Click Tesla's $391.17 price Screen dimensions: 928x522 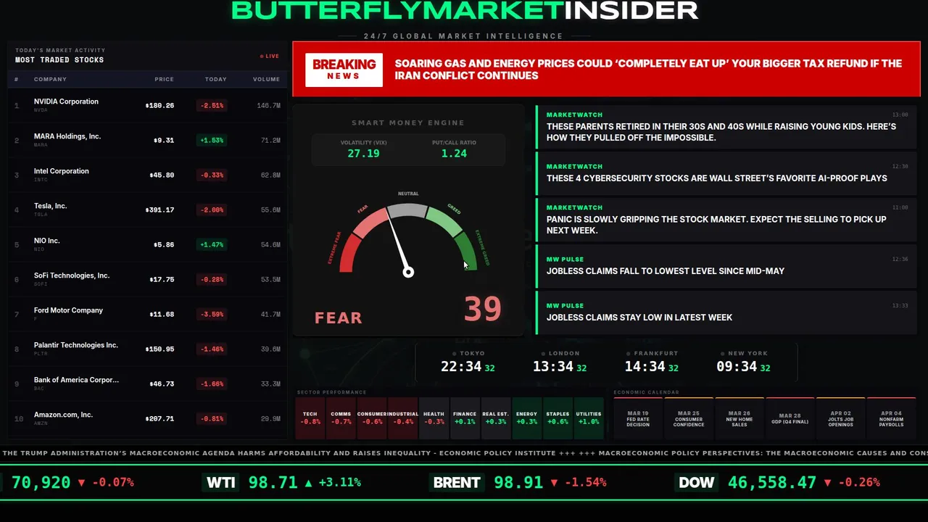pyautogui.click(x=159, y=210)
